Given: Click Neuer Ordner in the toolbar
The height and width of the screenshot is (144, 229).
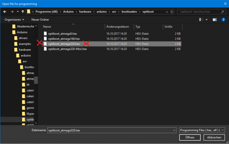Looking at the screenshot, I should click(40, 19).
